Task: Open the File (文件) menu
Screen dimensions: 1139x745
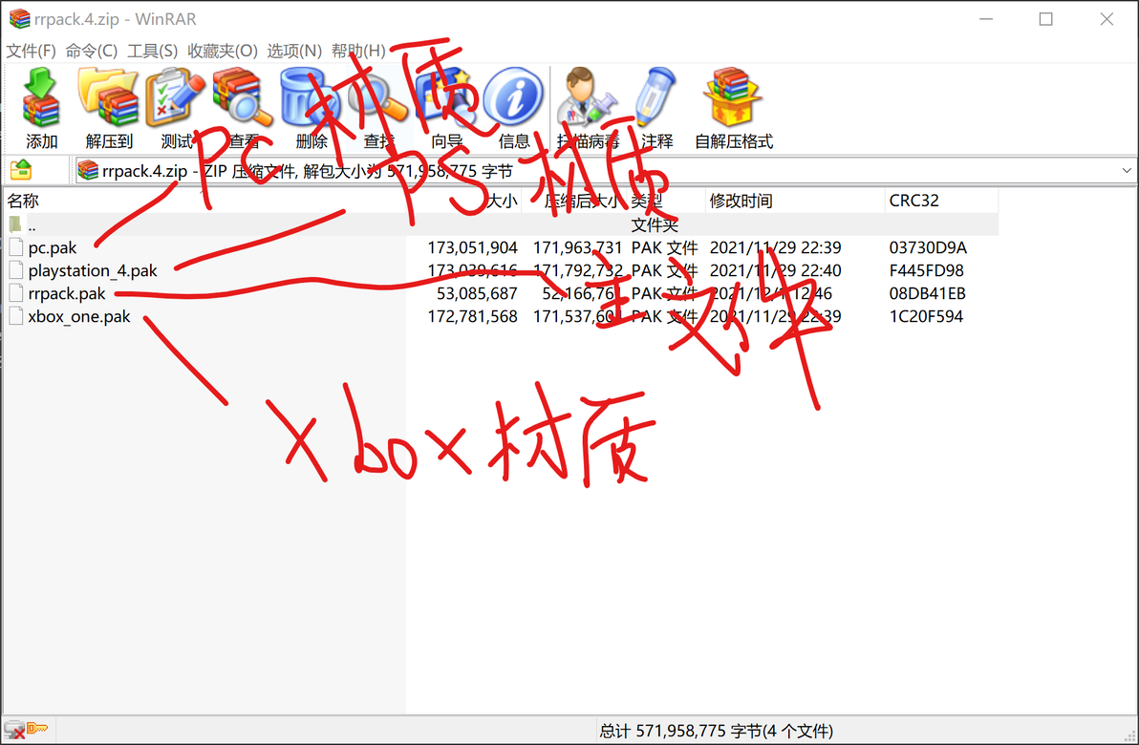Action: (x=32, y=51)
